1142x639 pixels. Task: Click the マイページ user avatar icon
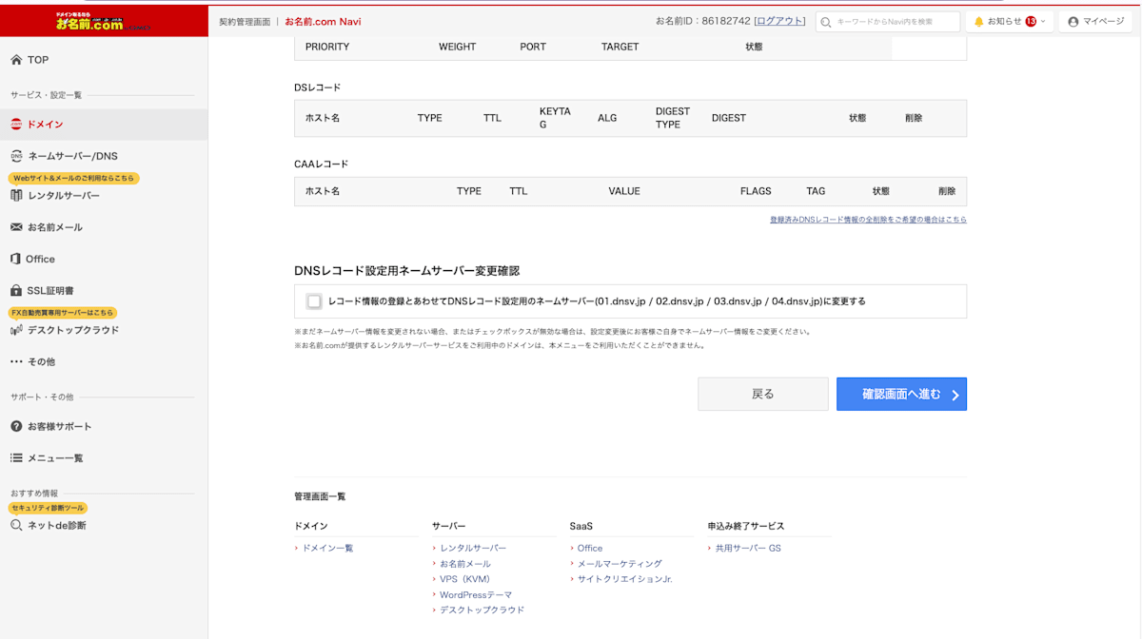[1073, 21]
